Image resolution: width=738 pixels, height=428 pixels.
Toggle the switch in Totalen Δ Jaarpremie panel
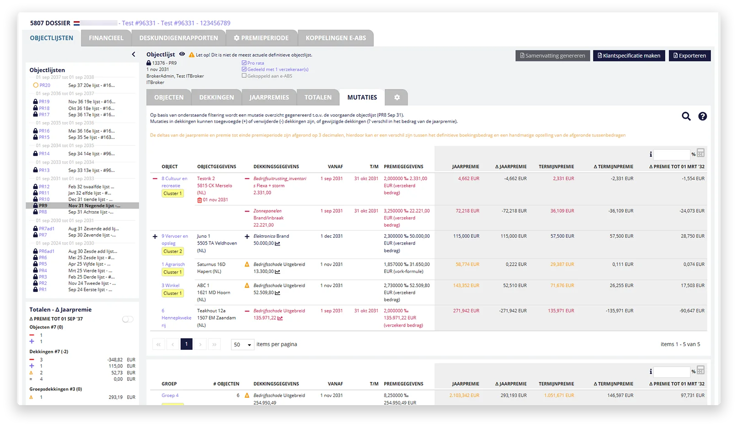(128, 319)
